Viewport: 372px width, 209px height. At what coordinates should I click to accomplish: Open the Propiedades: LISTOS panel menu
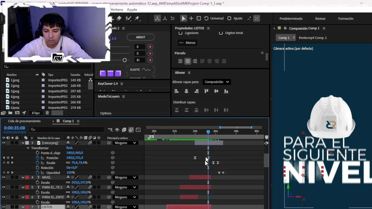(208, 28)
